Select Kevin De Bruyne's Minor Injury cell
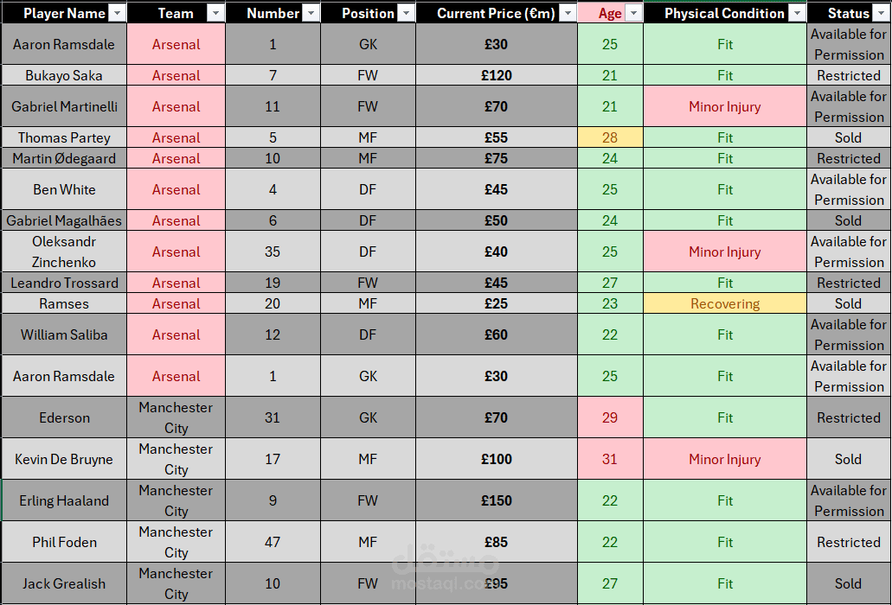This screenshot has height=605, width=892. (725, 459)
